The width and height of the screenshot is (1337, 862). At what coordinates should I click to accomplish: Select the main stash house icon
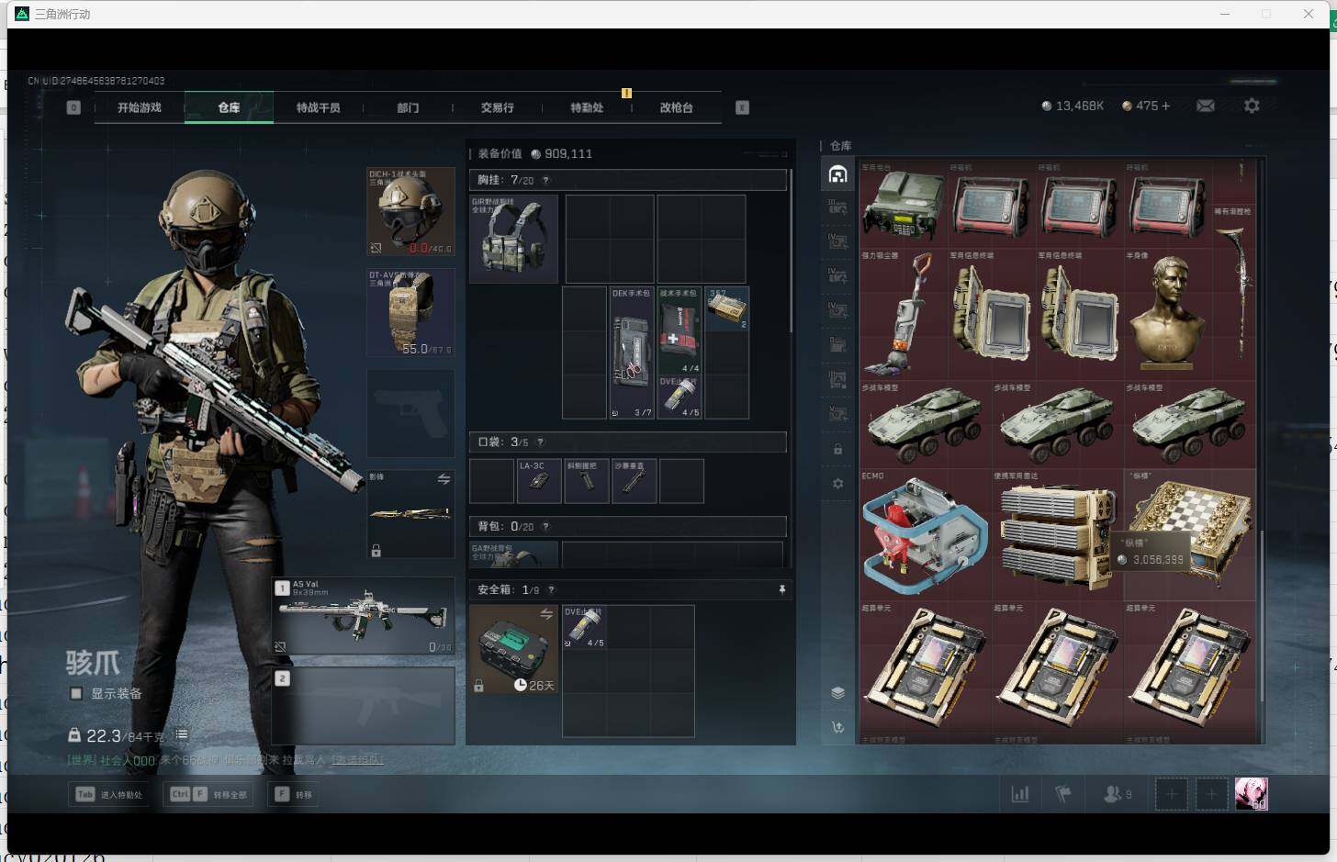[837, 174]
